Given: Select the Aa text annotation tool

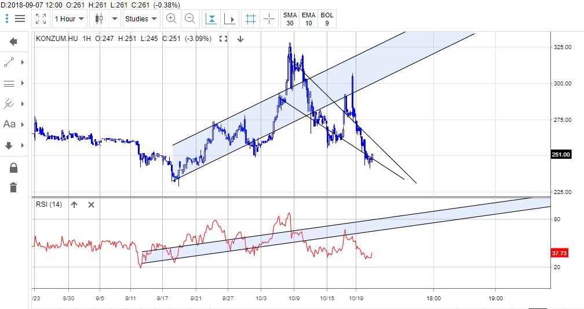Looking at the screenshot, I should [x=9, y=124].
